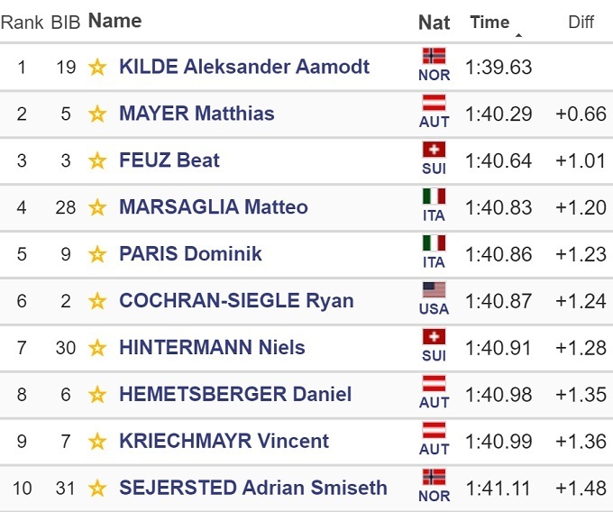
Task: Click star icon beside PARIS Dominik
Action: click(x=97, y=254)
